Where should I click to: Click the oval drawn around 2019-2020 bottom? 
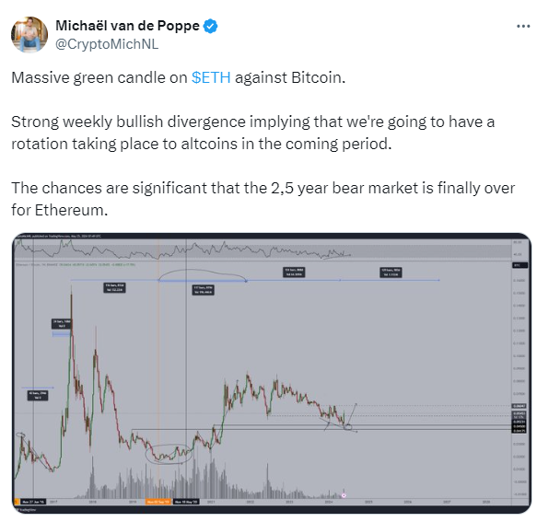click(169, 454)
